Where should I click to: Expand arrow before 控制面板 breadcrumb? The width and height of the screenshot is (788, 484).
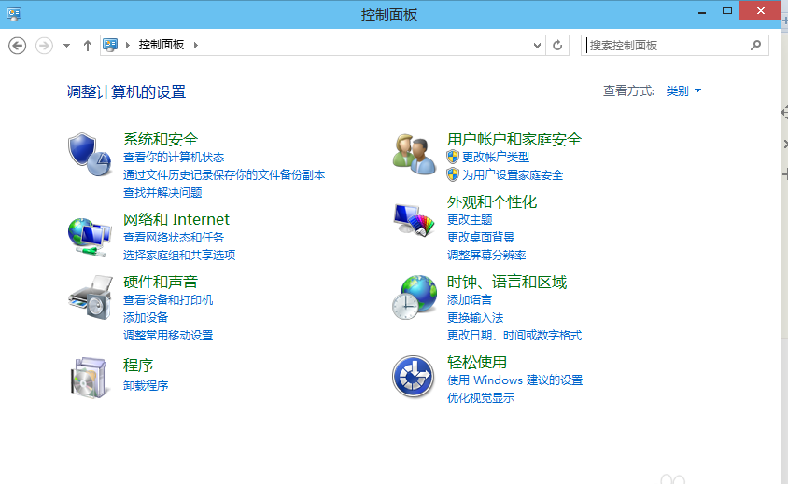point(128,45)
